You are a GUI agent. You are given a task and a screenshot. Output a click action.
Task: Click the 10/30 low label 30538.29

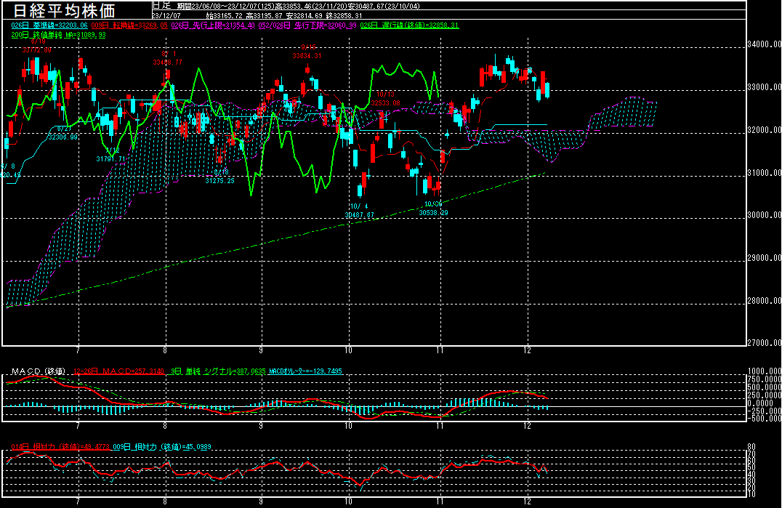[x=433, y=212]
